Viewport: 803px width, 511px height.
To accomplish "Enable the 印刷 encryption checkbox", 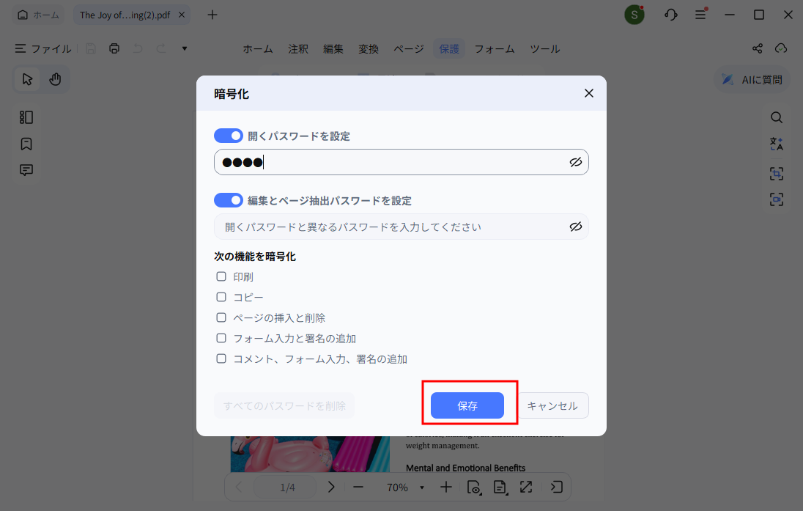I will (221, 276).
